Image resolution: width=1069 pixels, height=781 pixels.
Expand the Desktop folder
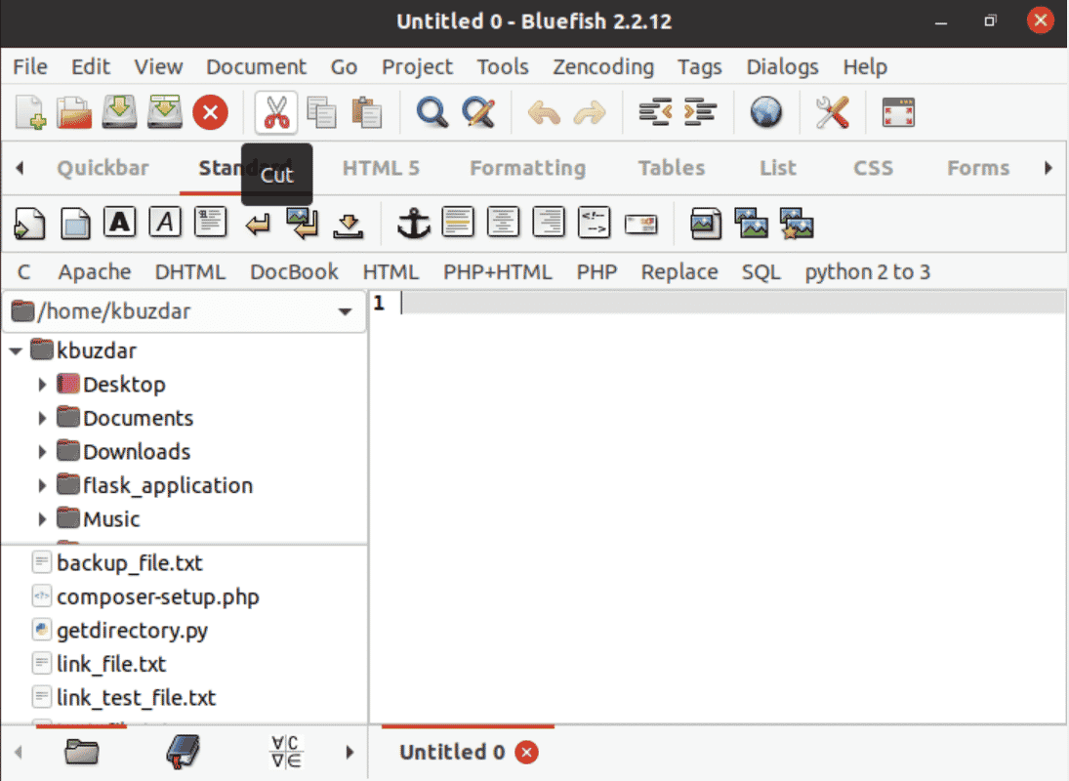pos(42,385)
